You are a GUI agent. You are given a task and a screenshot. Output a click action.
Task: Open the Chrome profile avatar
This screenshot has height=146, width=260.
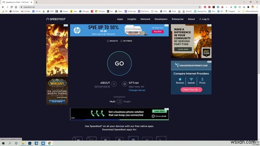point(253,7)
